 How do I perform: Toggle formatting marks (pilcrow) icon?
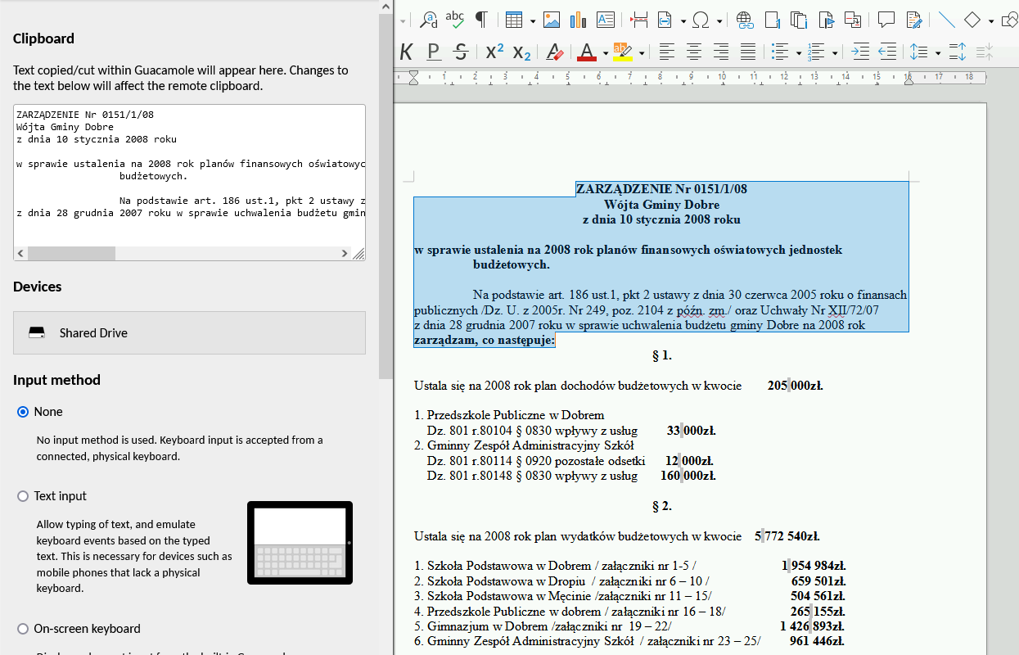click(481, 20)
